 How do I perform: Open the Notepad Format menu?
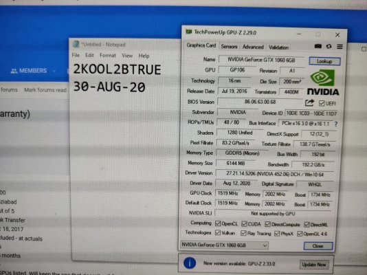click(108, 56)
